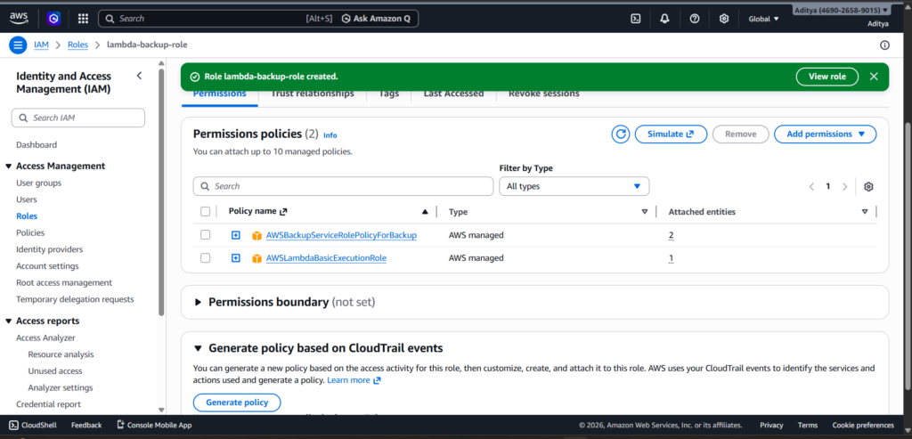This screenshot has width=912, height=439.
Task: Open Policies in the IAM sidebar
Action: click(x=30, y=232)
